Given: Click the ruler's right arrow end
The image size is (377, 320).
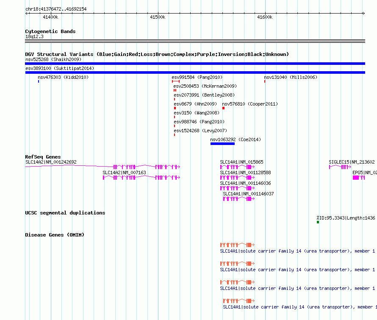Looking at the screenshot, I should coord(363,14).
